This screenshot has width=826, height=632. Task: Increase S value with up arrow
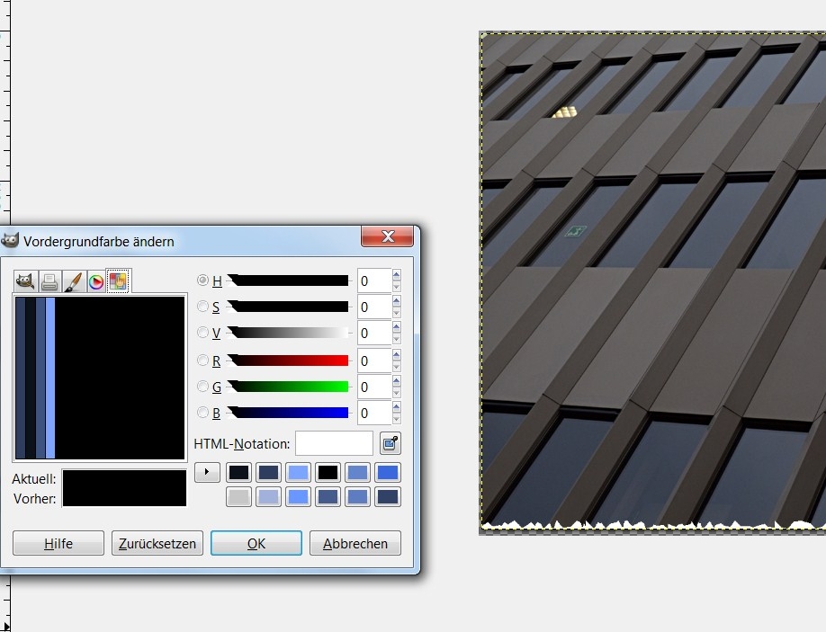(x=396, y=301)
